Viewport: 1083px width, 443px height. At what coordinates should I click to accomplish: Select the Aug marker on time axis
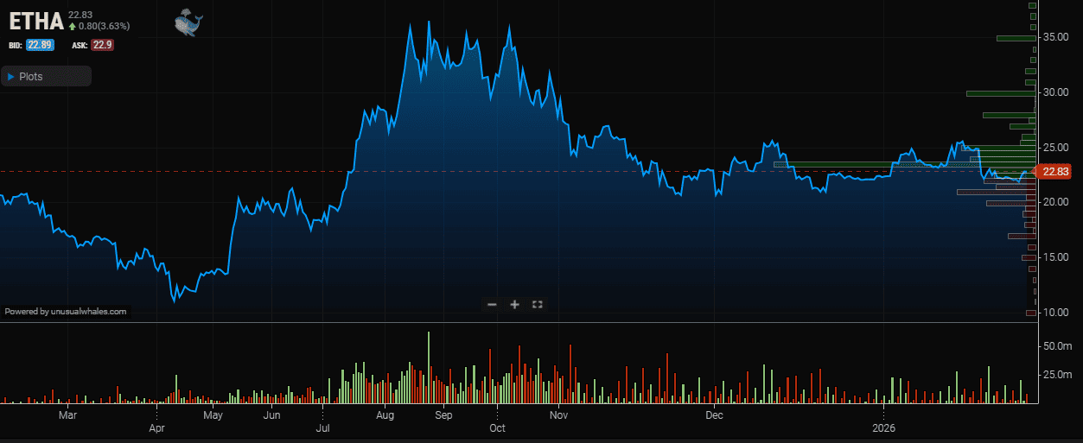385,415
